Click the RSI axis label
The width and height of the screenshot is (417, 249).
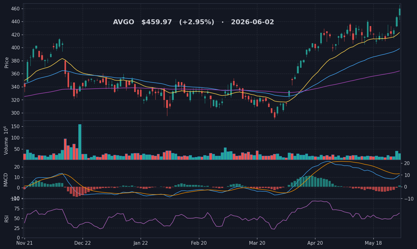click(x=6, y=218)
